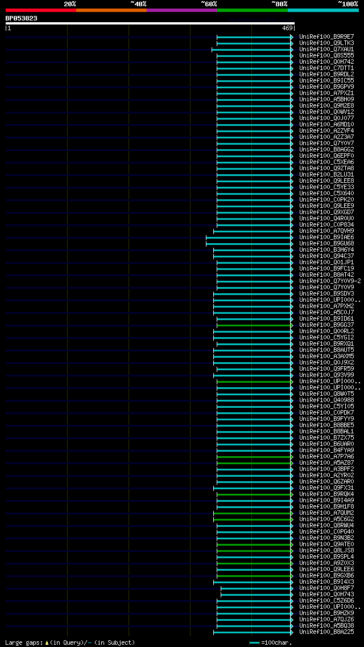The height and width of the screenshot is (647, 364).
Task: Select the UniRef100_B6UAR0 label
Action: [x=326, y=444]
